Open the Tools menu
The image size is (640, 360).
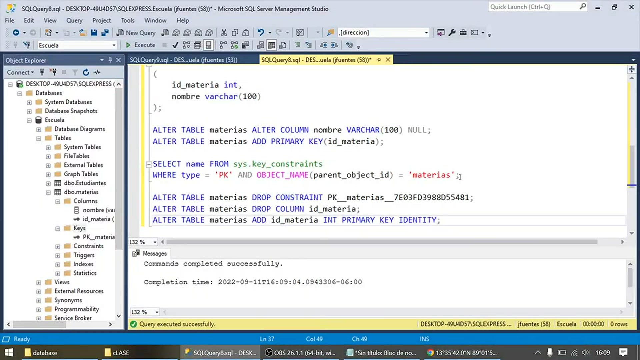tap(127, 20)
